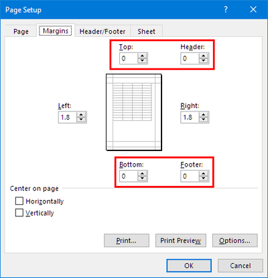Confirm settings with OK button

tap(189, 266)
